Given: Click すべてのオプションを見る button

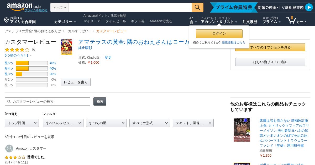Looking at the screenshot, I should point(270,47).
